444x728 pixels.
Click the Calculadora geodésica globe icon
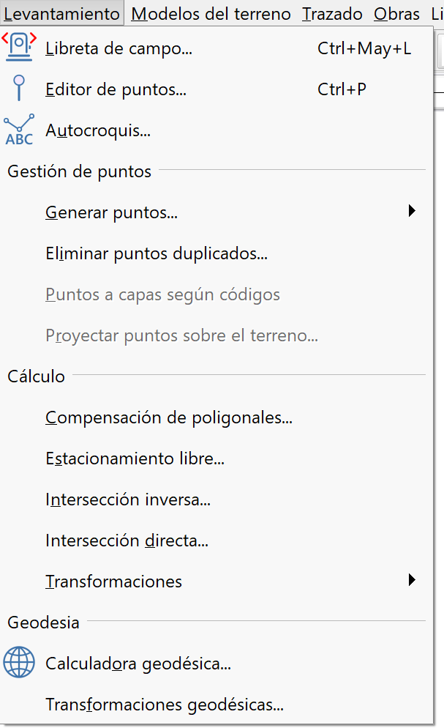[19, 663]
